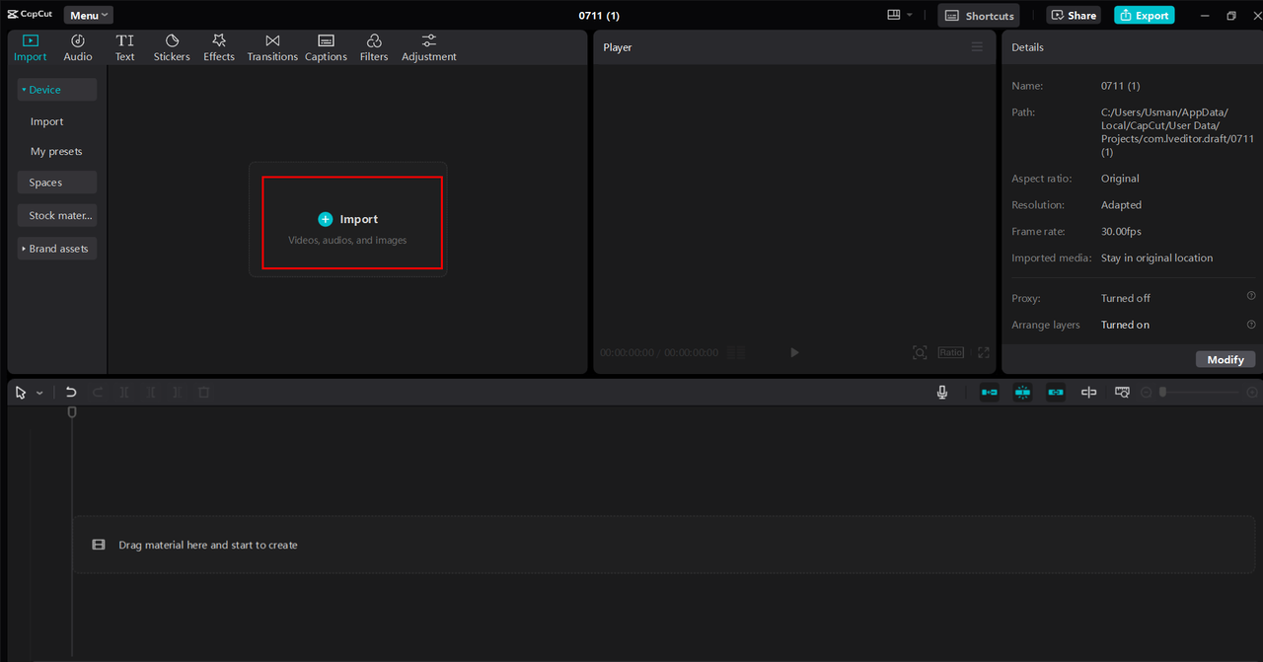Screen dimensions: 1263x662
Task: Click the Player play button
Action: 794,352
